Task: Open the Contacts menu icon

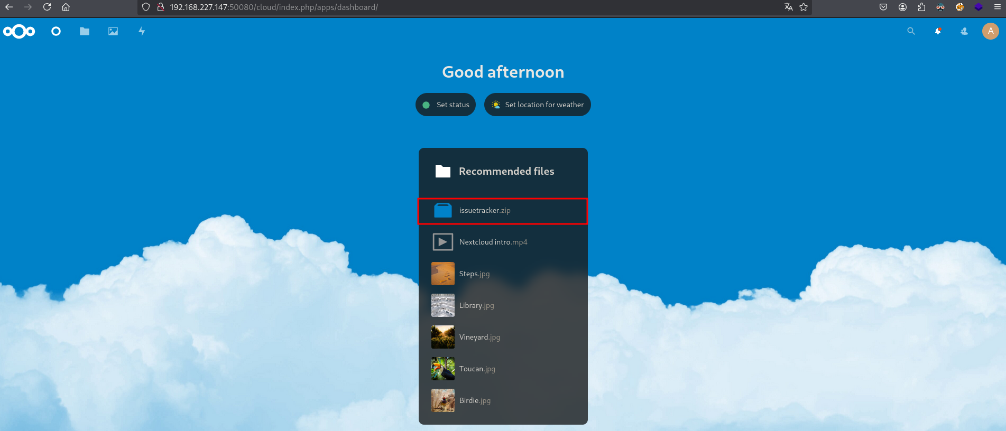Action: tap(964, 32)
